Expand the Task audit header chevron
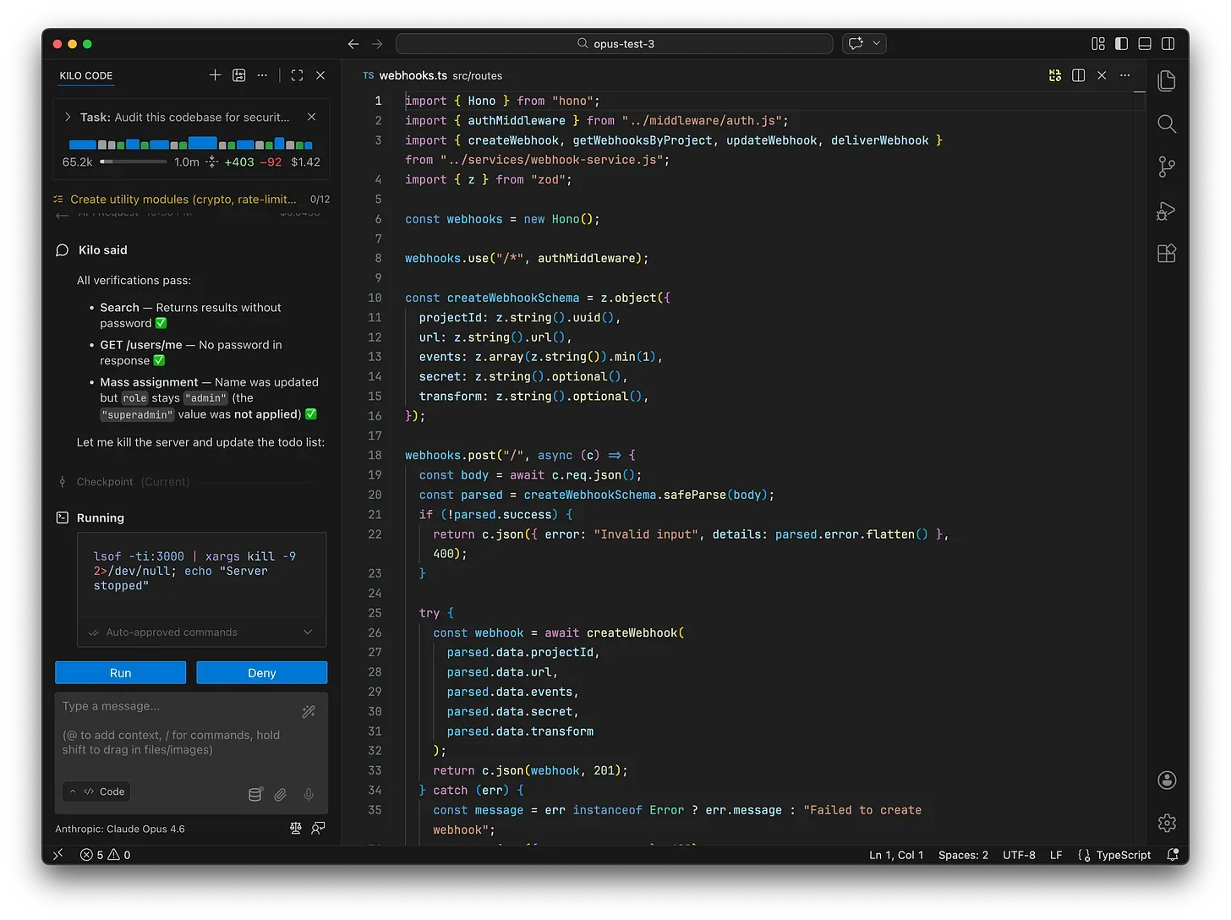This screenshot has height=920, width=1231. [x=68, y=118]
